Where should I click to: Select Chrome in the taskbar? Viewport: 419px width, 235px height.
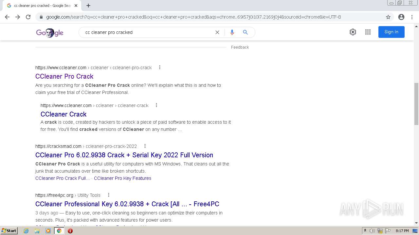coord(59,231)
